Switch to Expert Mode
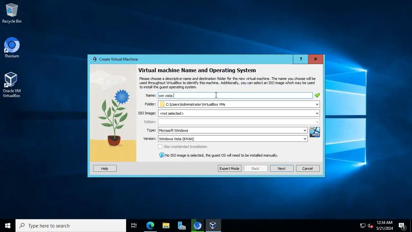Screen dimensions: 412x232 coord(229,169)
